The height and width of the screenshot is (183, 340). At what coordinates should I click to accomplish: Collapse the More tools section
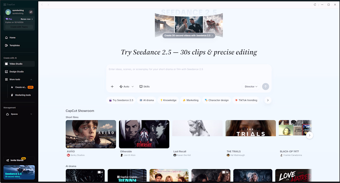pyautogui.click(x=31, y=80)
